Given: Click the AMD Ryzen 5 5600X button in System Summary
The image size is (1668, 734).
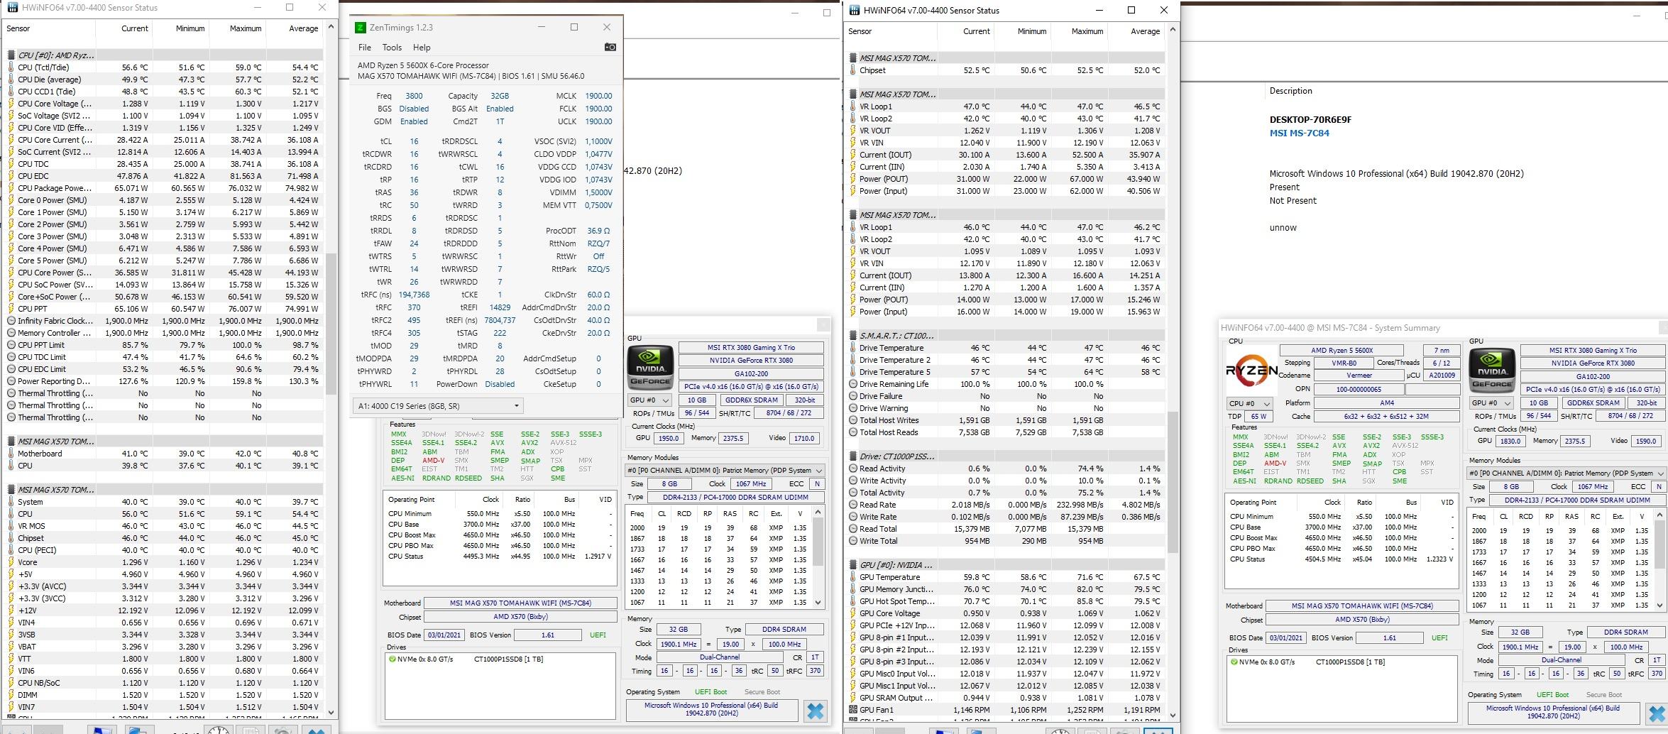Looking at the screenshot, I should [1341, 351].
